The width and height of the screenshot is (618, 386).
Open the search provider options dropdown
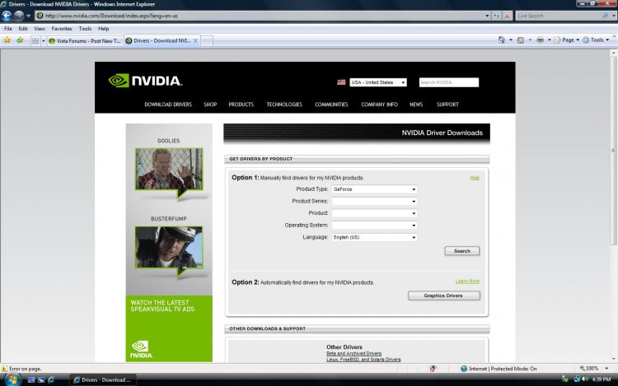pos(614,16)
